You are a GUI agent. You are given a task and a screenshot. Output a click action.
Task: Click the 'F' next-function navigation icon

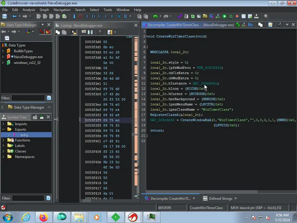(x=112, y=16)
